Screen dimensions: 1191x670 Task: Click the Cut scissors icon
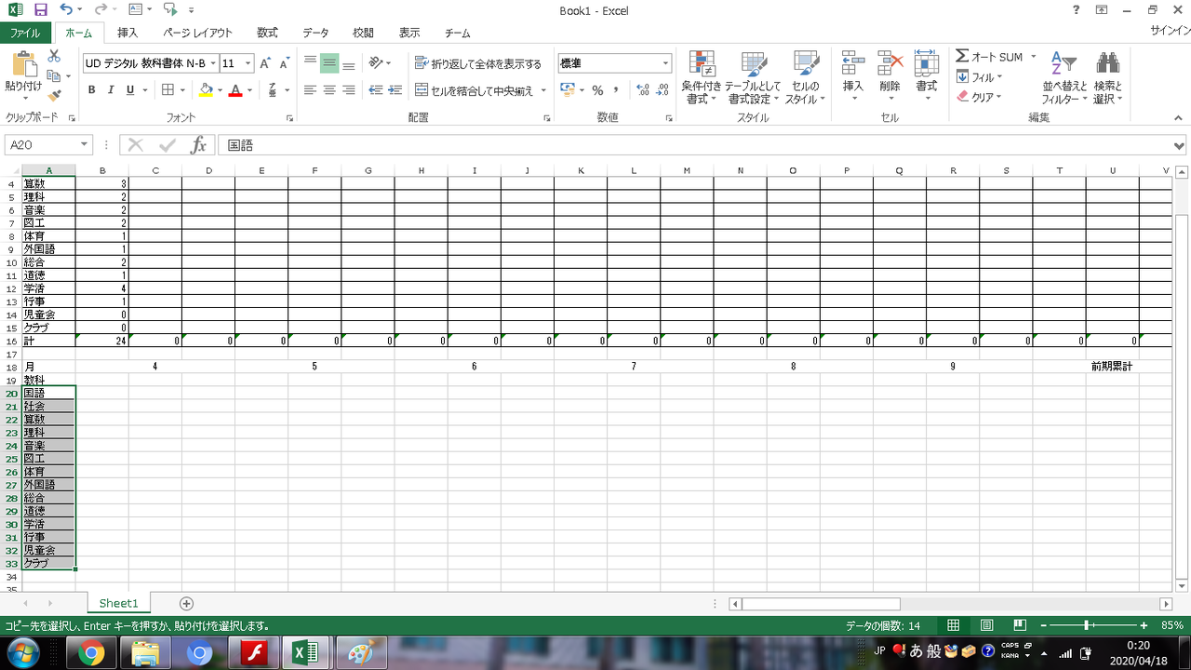pos(54,57)
